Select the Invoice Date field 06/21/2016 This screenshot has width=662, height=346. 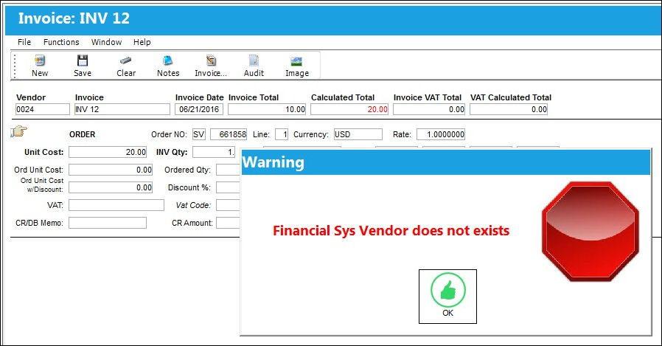pos(199,109)
